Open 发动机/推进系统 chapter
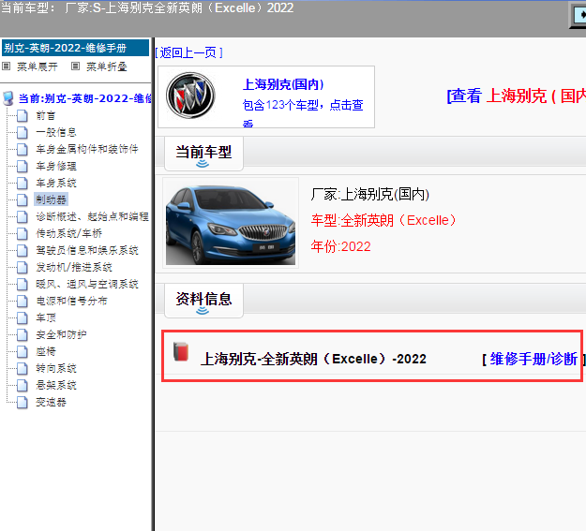This screenshot has height=531, width=586. click(74, 267)
